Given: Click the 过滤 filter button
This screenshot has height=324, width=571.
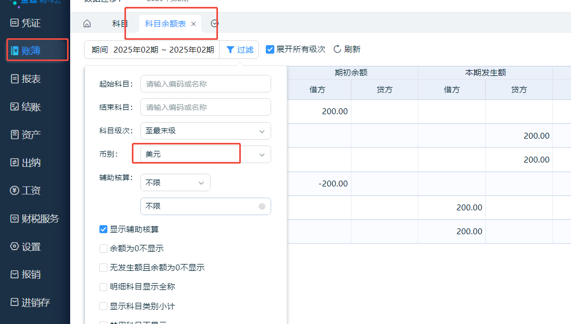Looking at the screenshot, I should (x=239, y=49).
